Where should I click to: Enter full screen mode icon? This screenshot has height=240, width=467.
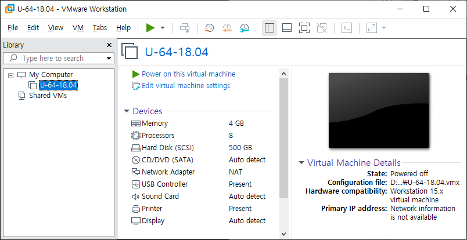coord(304,28)
